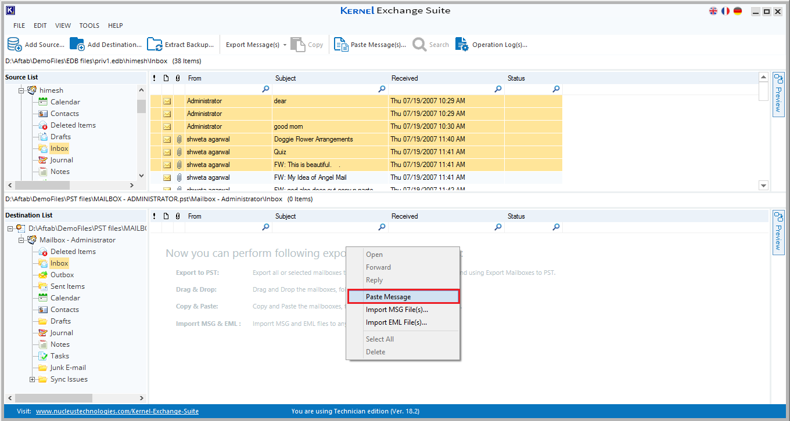The image size is (790, 421).
Task: Click the attachment icon on the Quiz email row
Action: [179, 152]
